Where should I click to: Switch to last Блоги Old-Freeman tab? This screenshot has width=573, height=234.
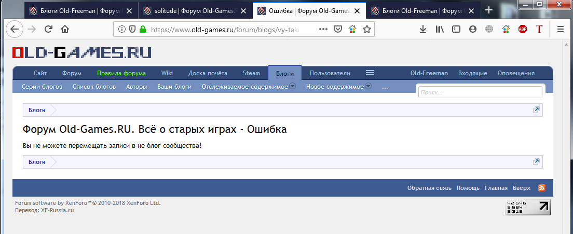click(x=423, y=11)
